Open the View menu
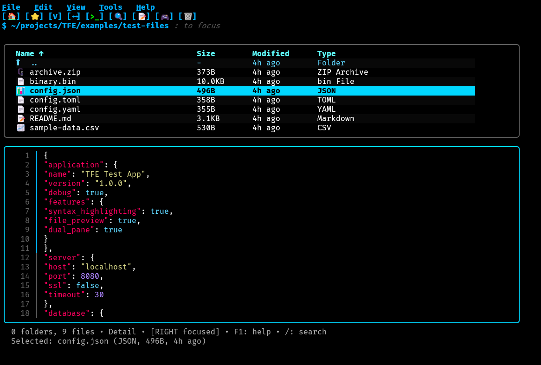The width and height of the screenshot is (541, 365). pyautogui.click(x=76, y=7)
